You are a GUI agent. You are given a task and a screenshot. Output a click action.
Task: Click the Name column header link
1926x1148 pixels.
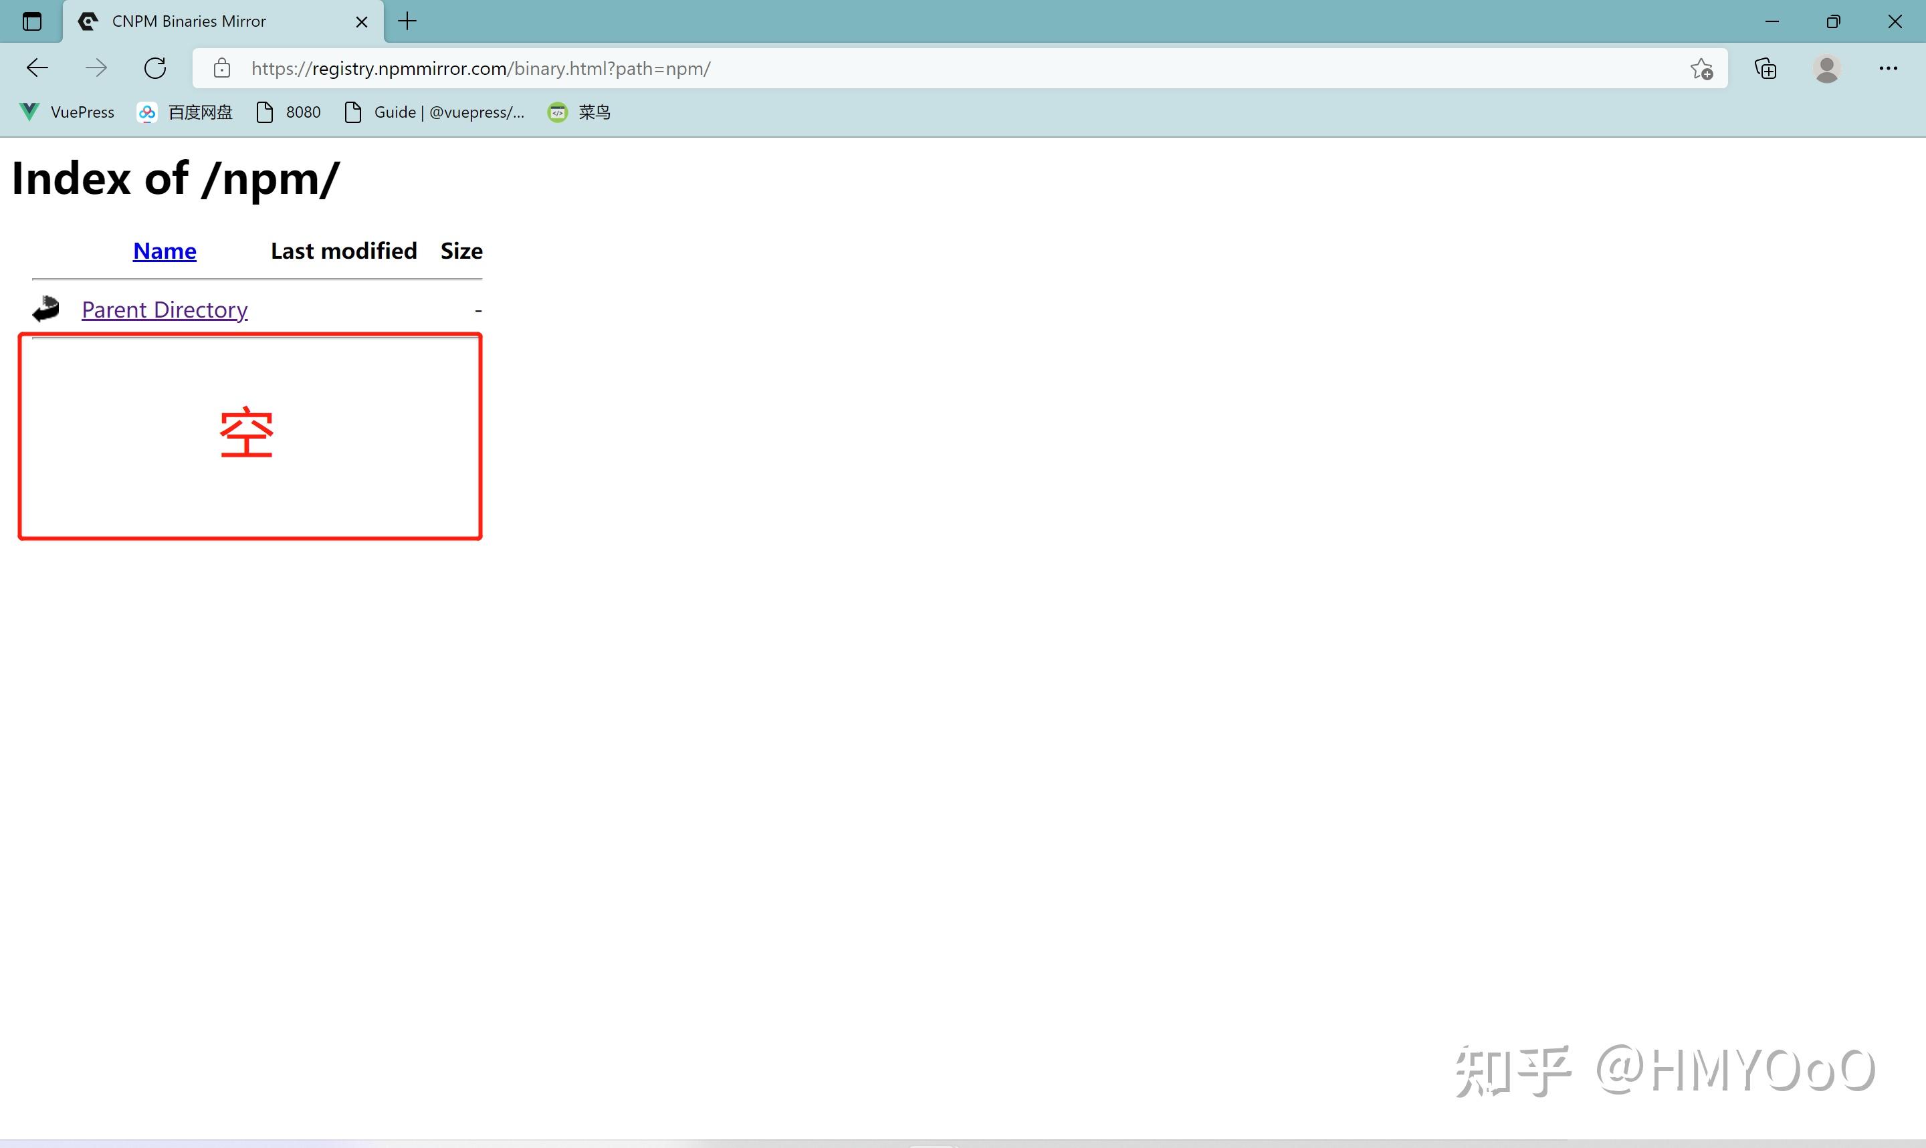pos(165,251)
